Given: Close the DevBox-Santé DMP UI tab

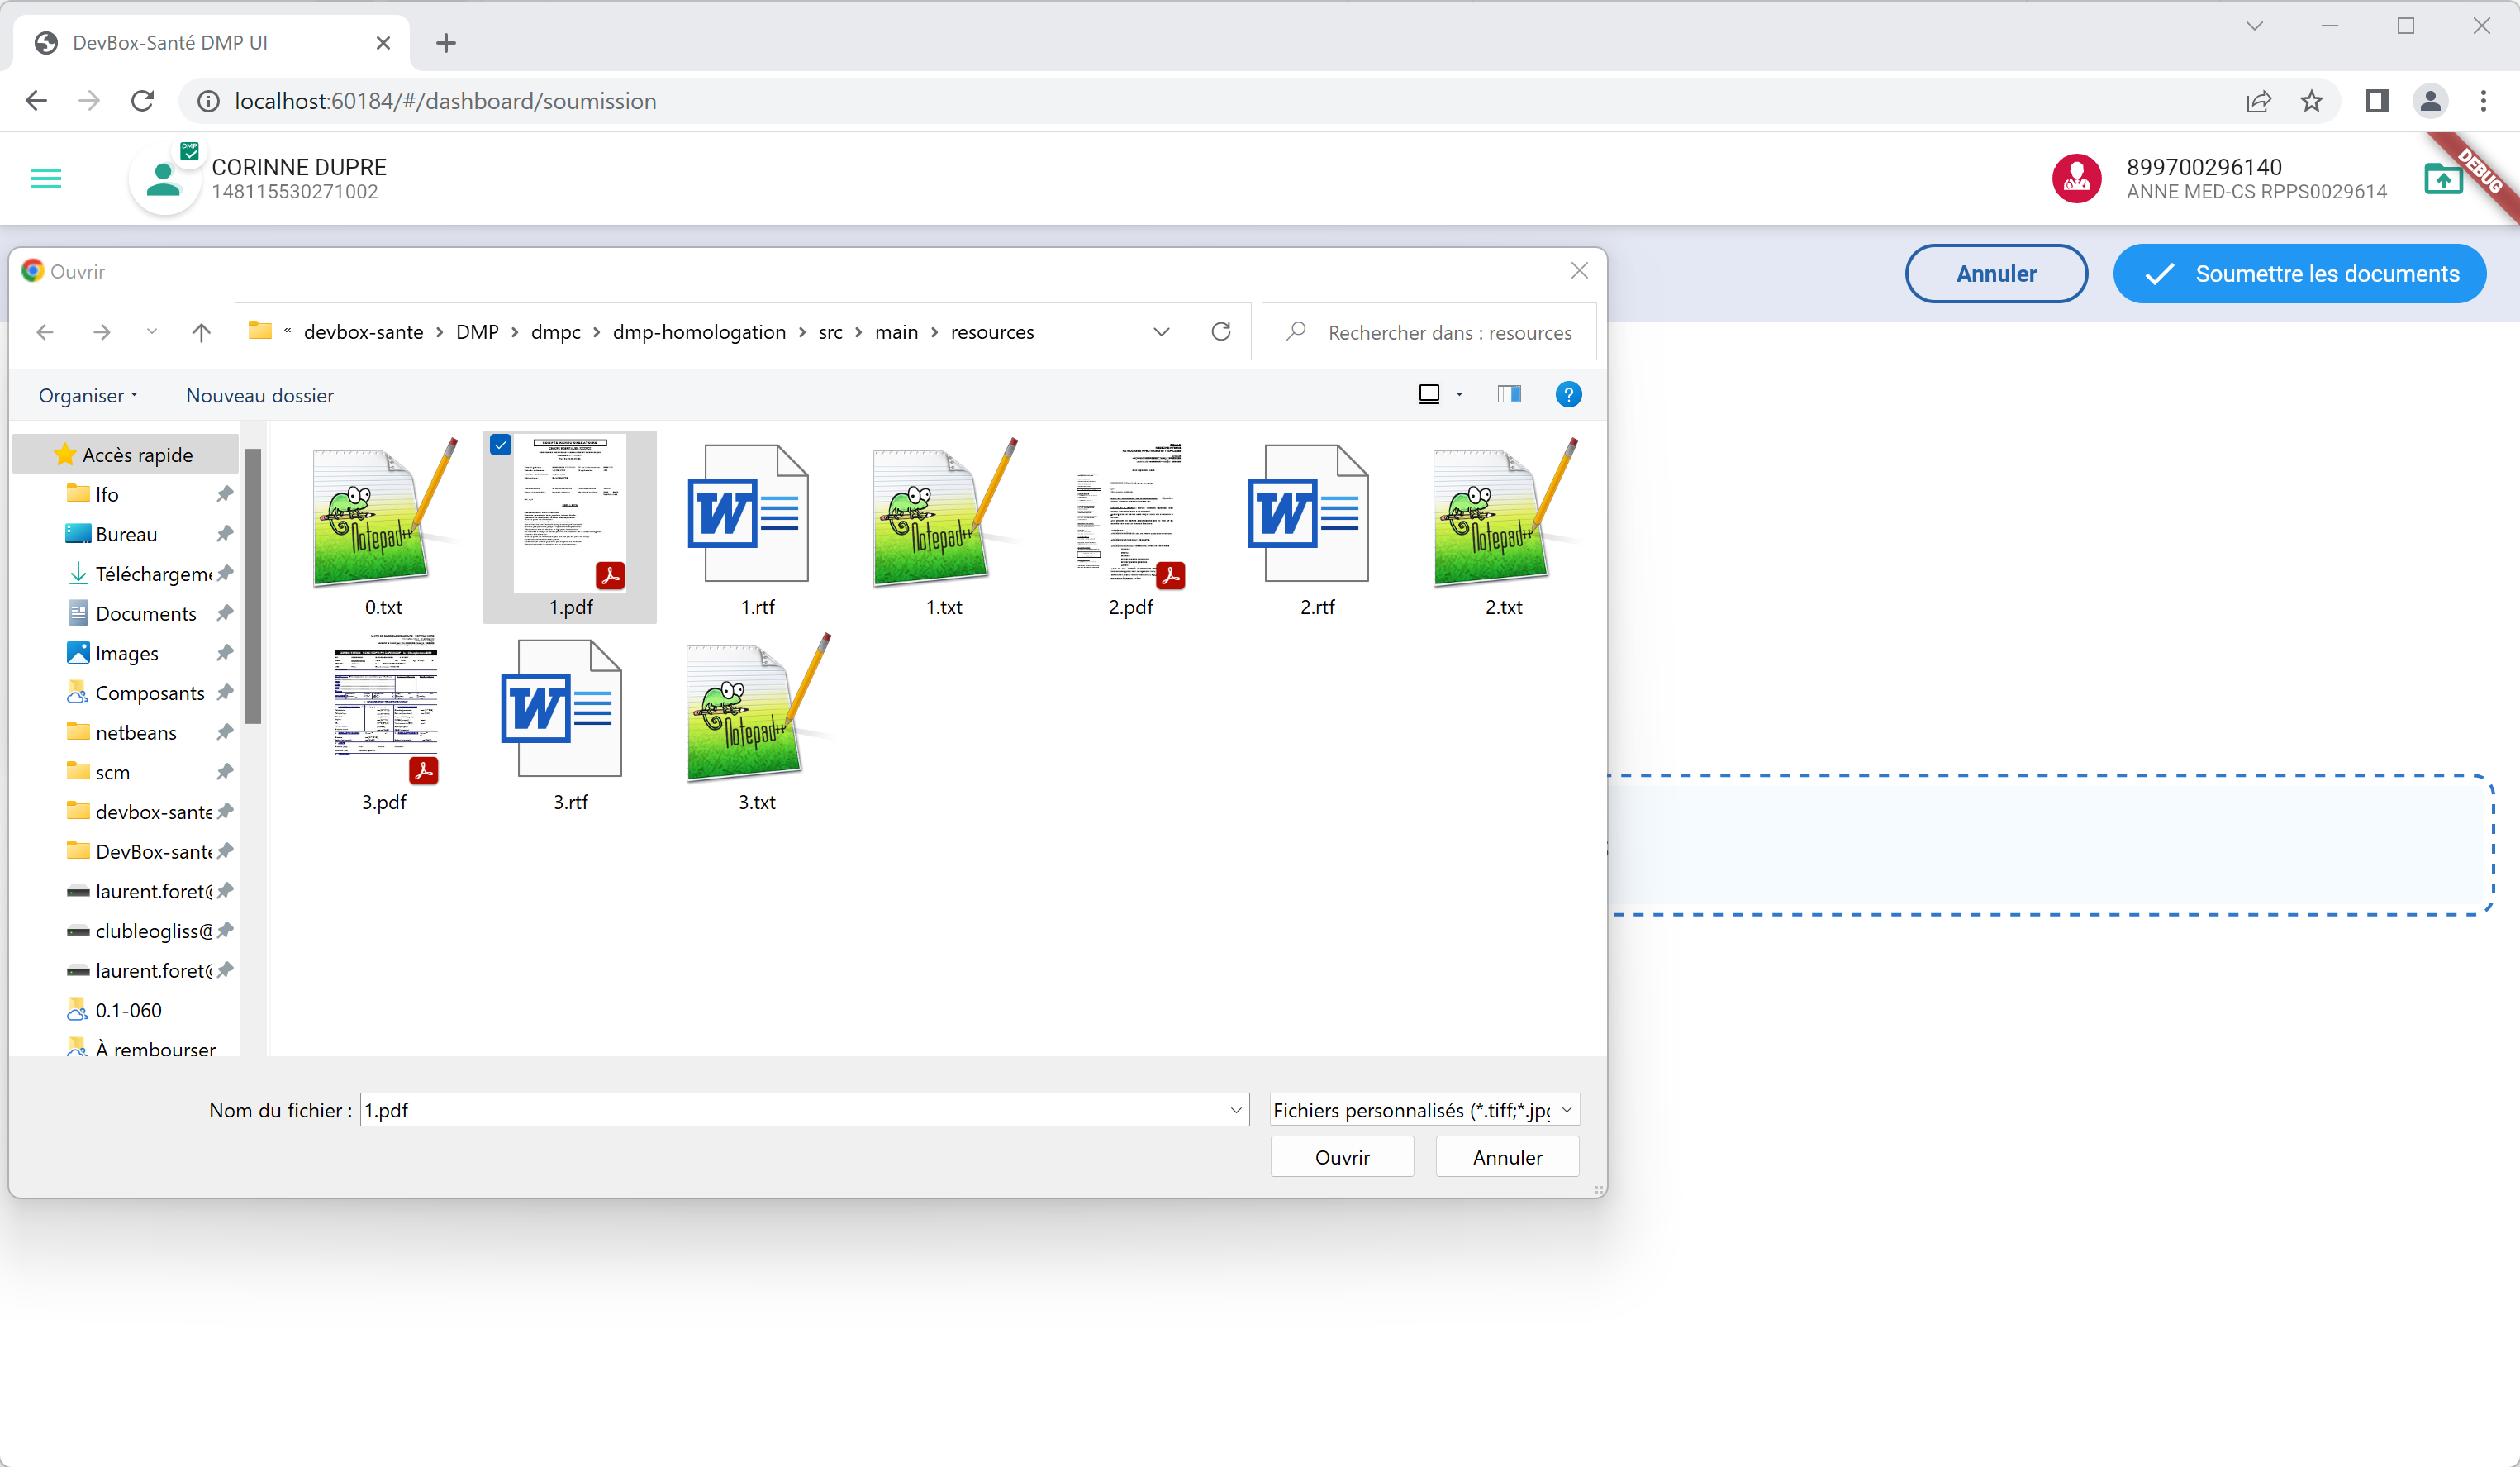Looking at the screenshot, I should pos(383,43).
